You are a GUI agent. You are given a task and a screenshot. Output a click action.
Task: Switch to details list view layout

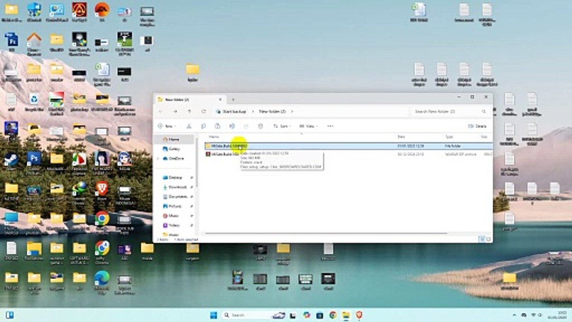point(482,240)
